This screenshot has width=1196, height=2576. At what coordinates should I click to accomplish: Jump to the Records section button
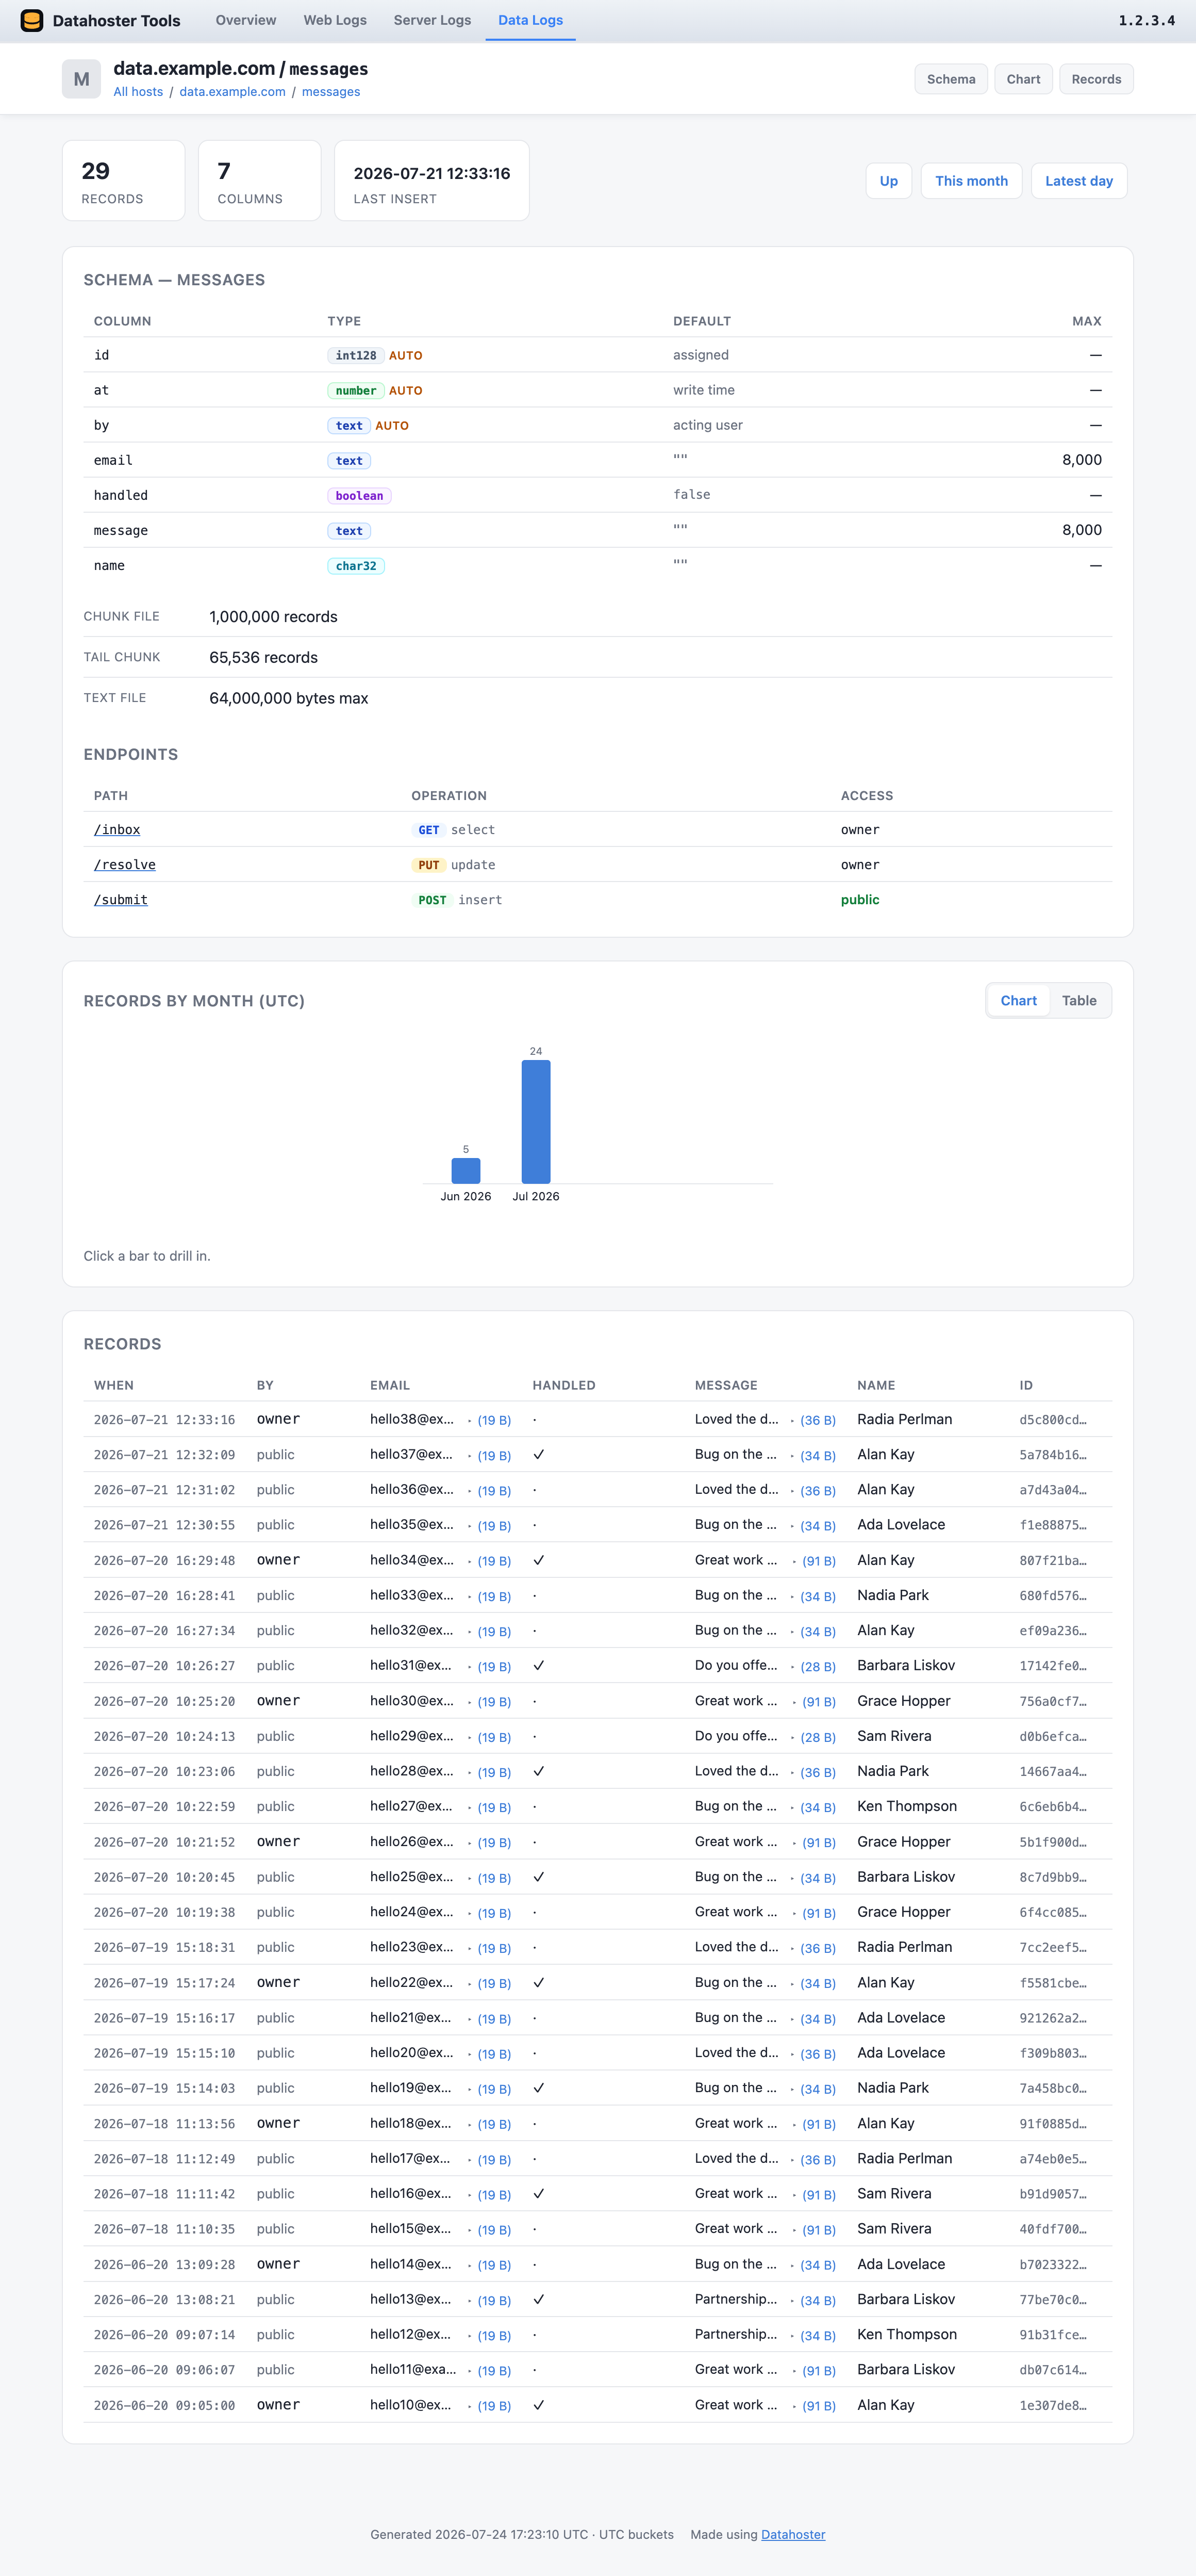[1096, 79]
